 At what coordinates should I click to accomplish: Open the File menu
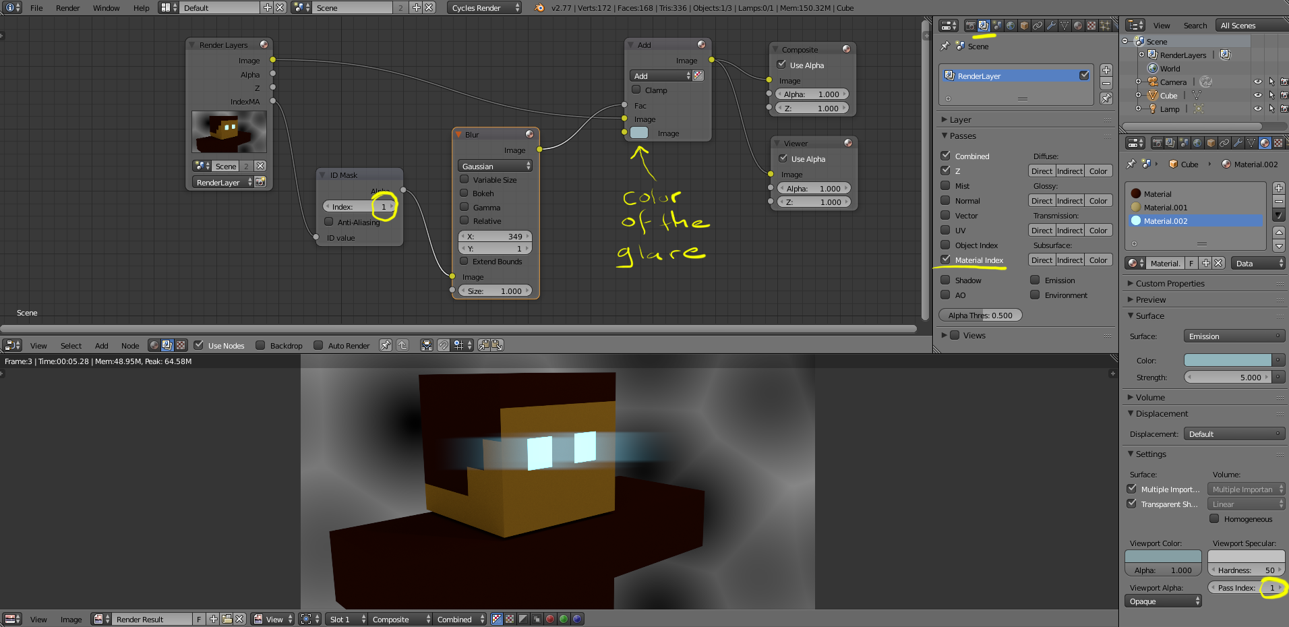36,8
